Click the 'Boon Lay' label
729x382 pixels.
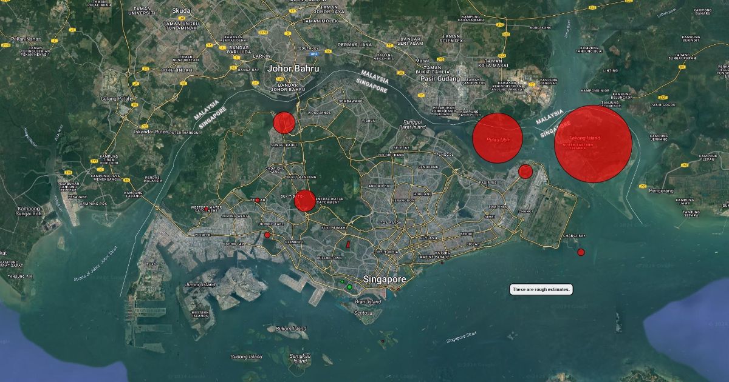(234, 244)
